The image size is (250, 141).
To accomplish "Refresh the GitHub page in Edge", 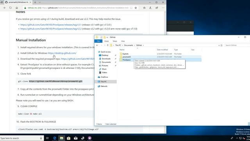I will tap(11, 8).
